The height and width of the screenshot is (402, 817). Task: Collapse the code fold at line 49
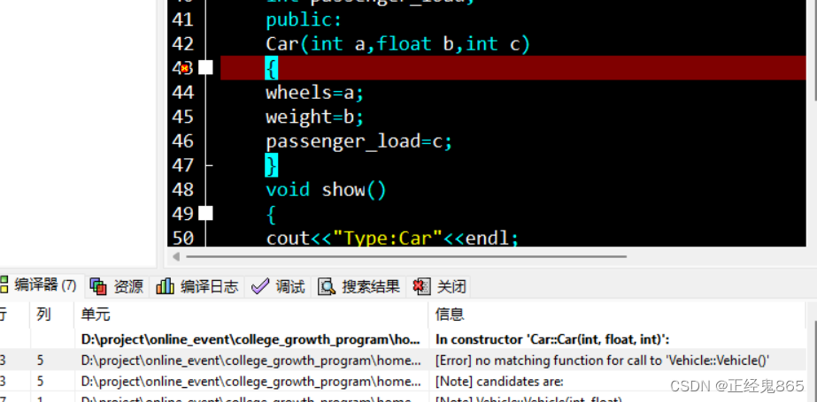tap(206, 213)
